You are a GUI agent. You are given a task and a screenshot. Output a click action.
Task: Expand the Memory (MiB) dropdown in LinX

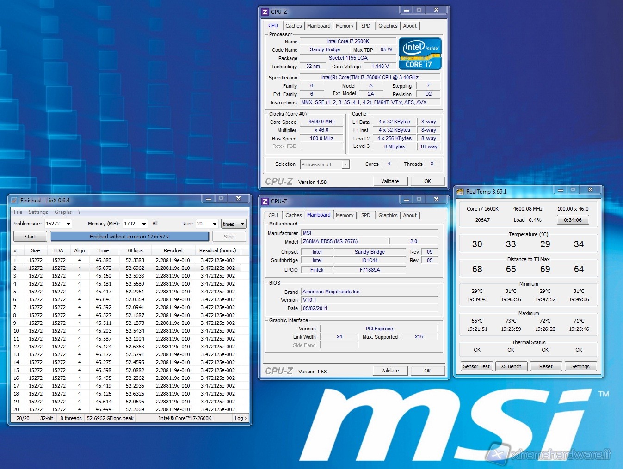point(144,224)
